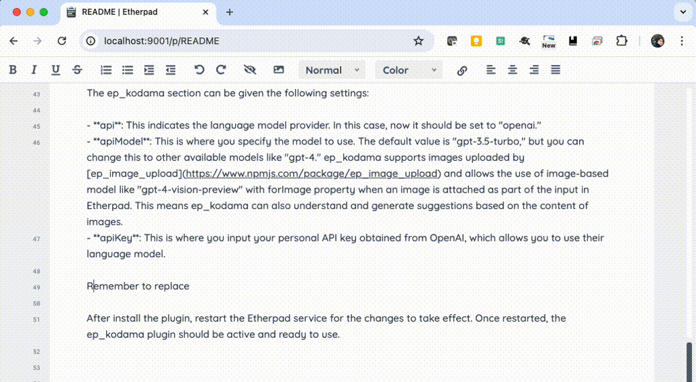Open the Chrome Extensions puzzle icon
Screen dimensions: 696x382
pyautogui.click(x=621, y=41)
